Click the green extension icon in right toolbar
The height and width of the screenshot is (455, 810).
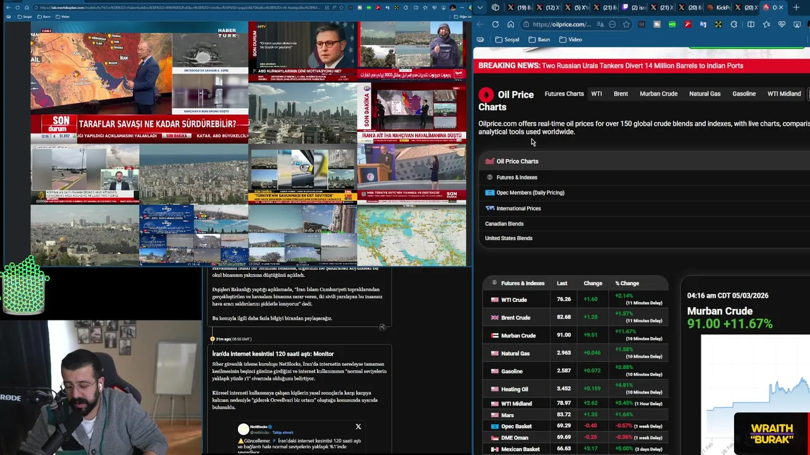(x=672, y=24)
